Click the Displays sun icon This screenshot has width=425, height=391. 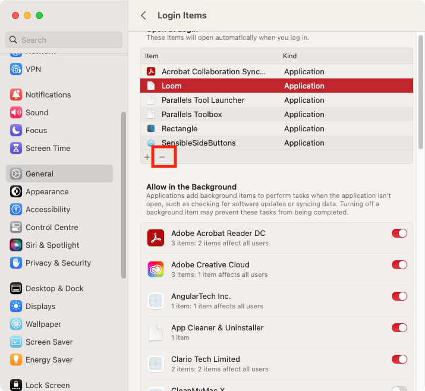pyautogui.click(x=16, y=306)
